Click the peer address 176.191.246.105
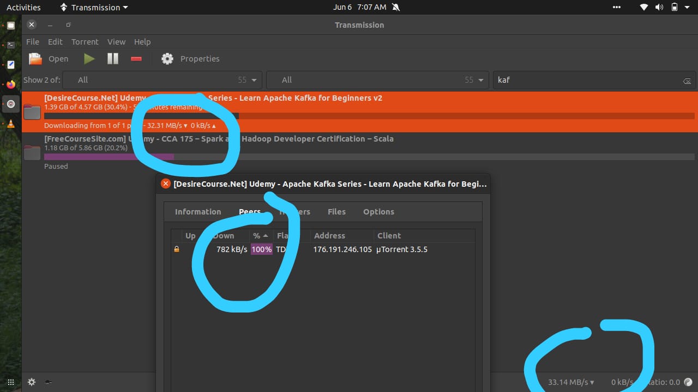Image resolution: width=698 pixels, height=392 pixels. pos(342,249)
